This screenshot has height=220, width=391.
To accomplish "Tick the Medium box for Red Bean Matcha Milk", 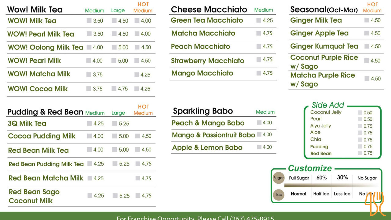I will point(90,178).
